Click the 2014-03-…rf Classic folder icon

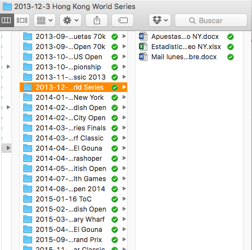point(28,138)
